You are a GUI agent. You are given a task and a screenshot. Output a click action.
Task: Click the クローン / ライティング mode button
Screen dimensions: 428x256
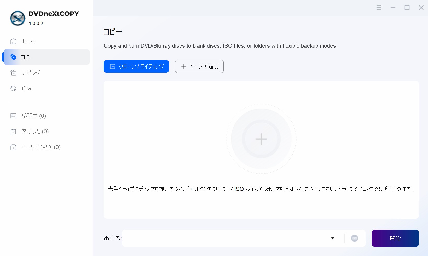[136, 66]
